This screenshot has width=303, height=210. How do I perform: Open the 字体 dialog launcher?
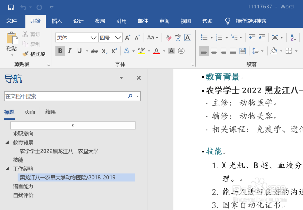[192, 65]
